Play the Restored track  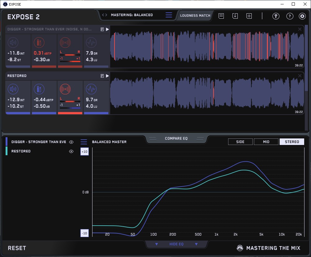point(107,76)
